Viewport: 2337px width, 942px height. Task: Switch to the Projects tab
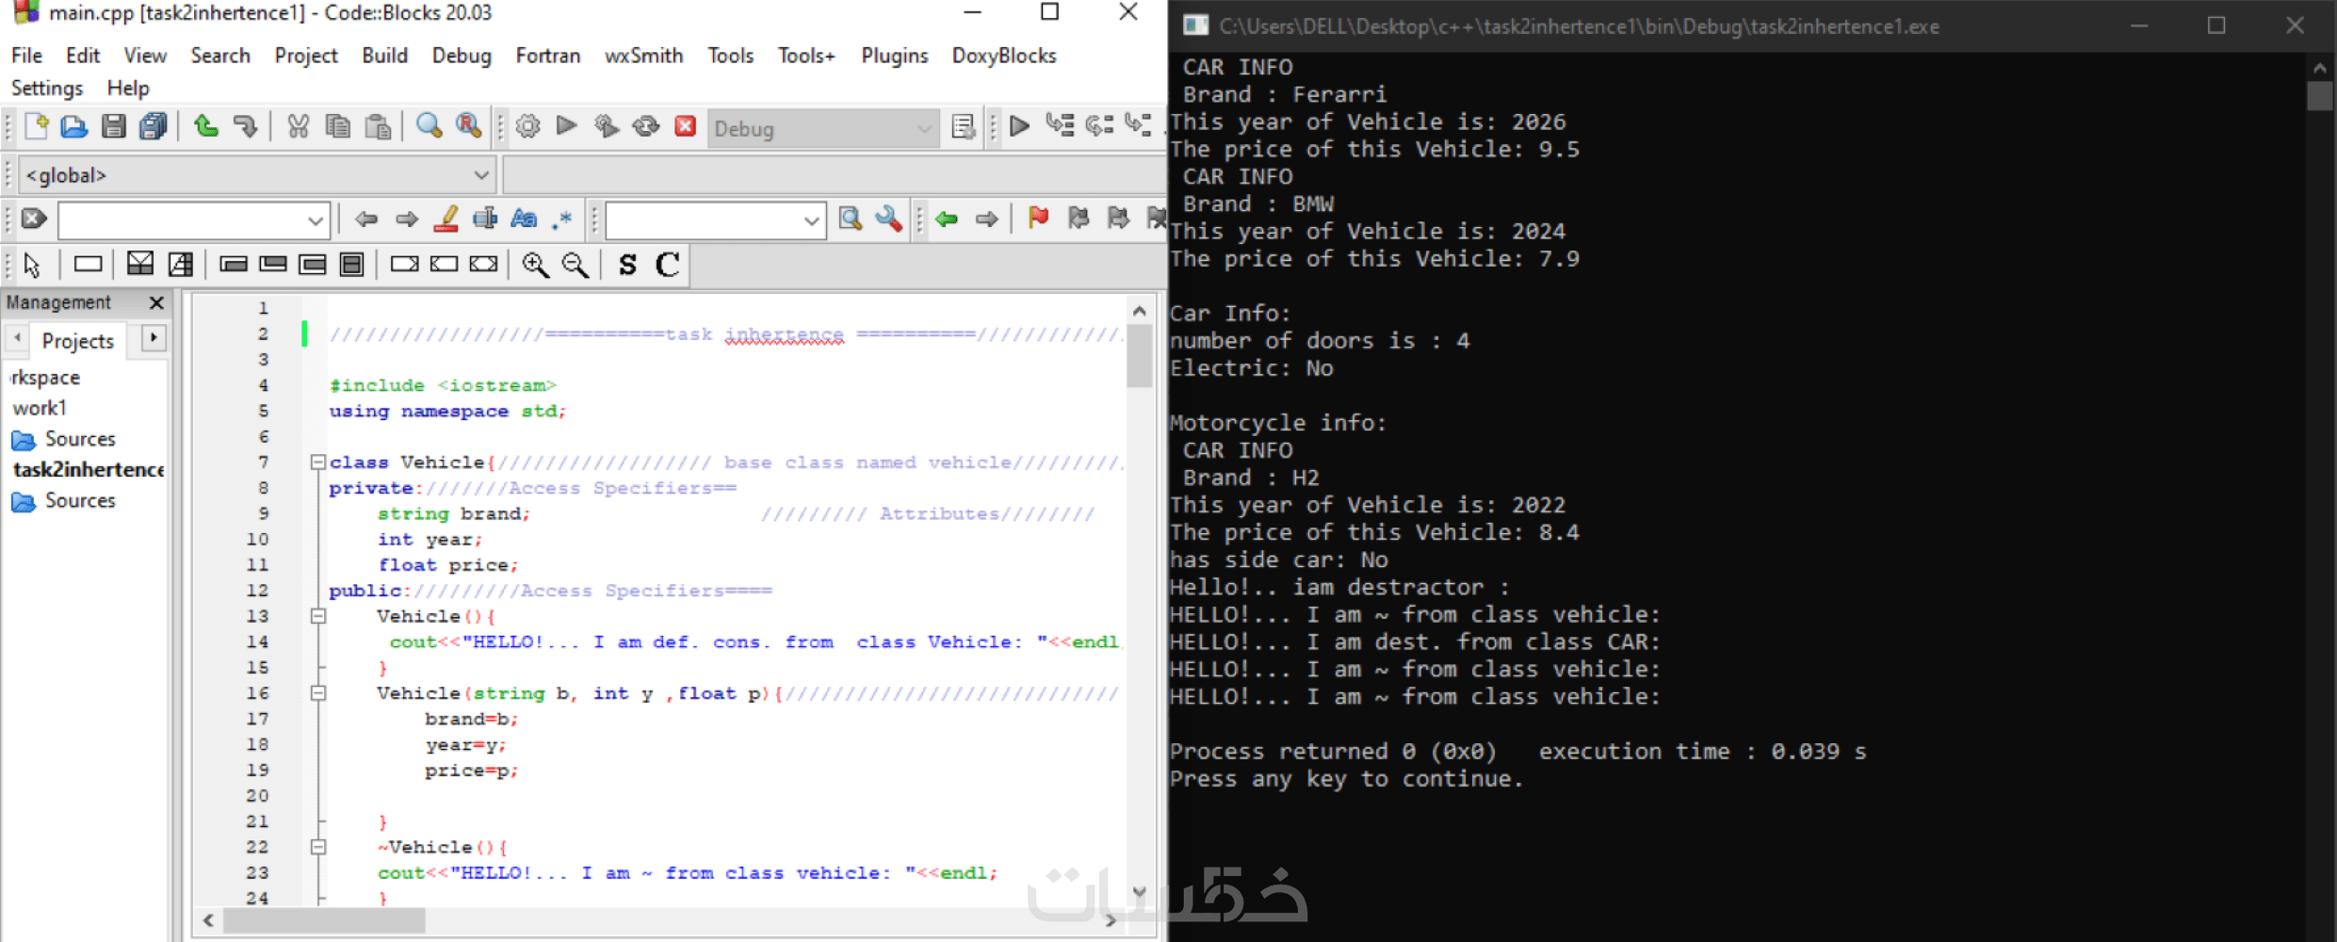pyautogui.click(x=78, y=341)
